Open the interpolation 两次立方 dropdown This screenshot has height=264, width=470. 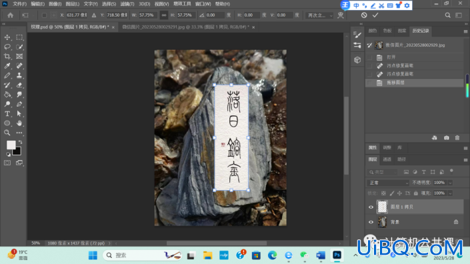point(319,15)
